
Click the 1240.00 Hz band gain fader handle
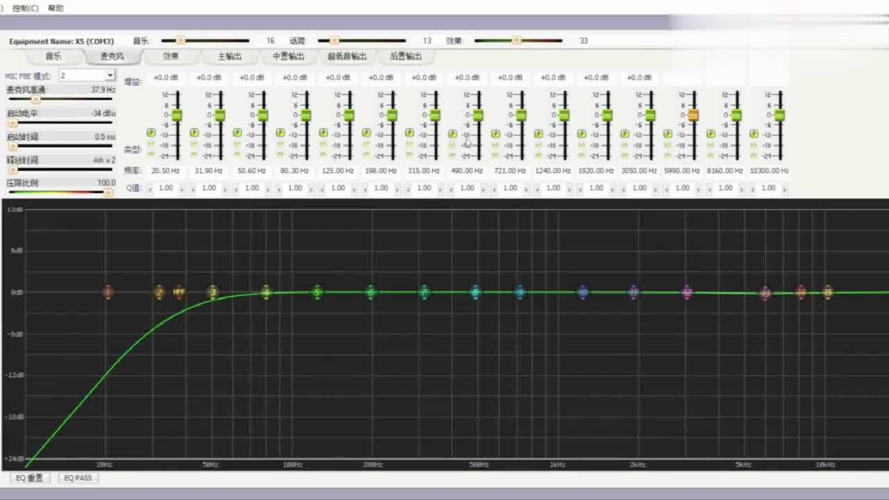(564, 115)
